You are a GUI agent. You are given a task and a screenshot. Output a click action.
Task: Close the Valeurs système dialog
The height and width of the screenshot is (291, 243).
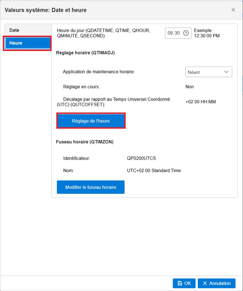coord(233,10)
